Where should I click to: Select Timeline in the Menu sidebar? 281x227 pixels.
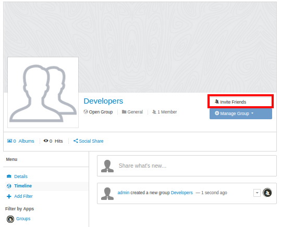point(23,186)
